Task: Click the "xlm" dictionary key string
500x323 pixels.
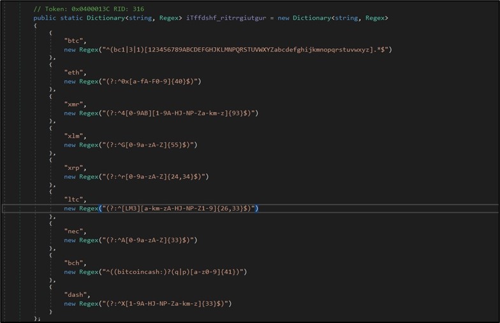Action: click(72, 136)
